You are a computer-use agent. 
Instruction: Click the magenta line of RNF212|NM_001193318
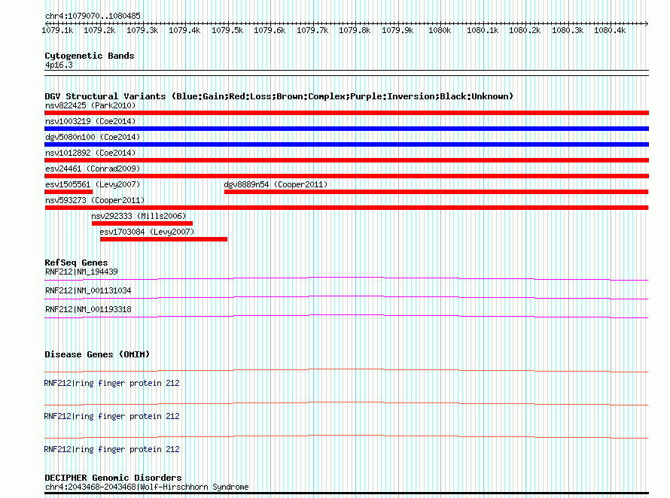[x=346, y=316]
